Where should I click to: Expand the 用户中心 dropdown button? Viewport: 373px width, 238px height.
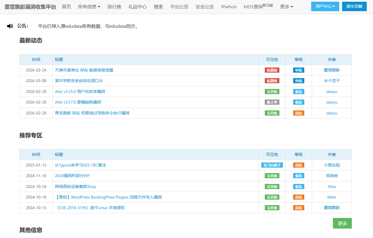tap(325, 6)
